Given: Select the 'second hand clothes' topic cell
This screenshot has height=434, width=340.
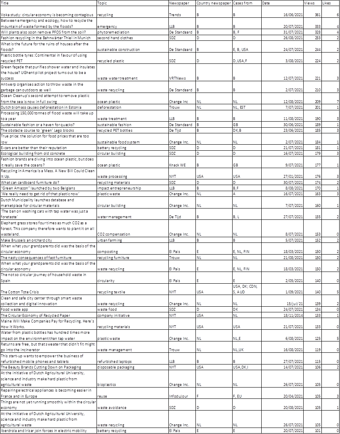Looking at the screenshot, I should pyautogui.click(x=132, y=38).
